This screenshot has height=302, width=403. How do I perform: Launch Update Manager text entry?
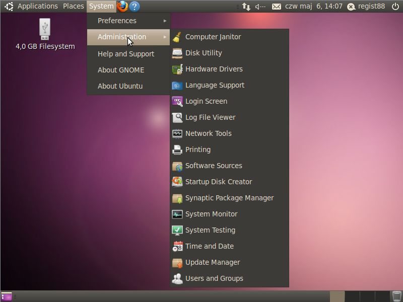[x=213, y=262]
